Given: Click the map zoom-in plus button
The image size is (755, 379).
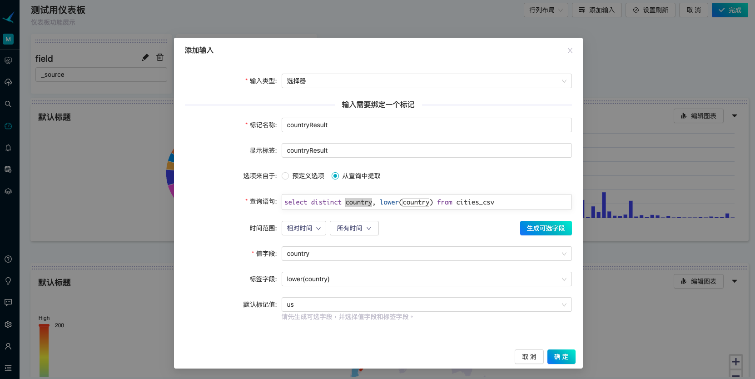Looking at the screenshot, I should point(736,362).
